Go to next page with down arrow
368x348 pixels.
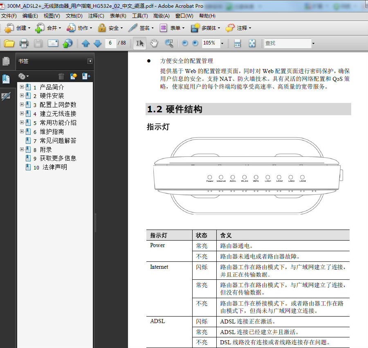(x=97, y=43)
